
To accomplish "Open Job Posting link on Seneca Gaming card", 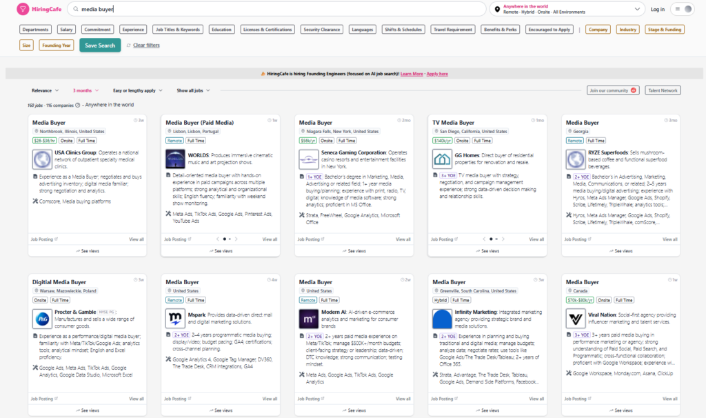I will pos(311,239).
